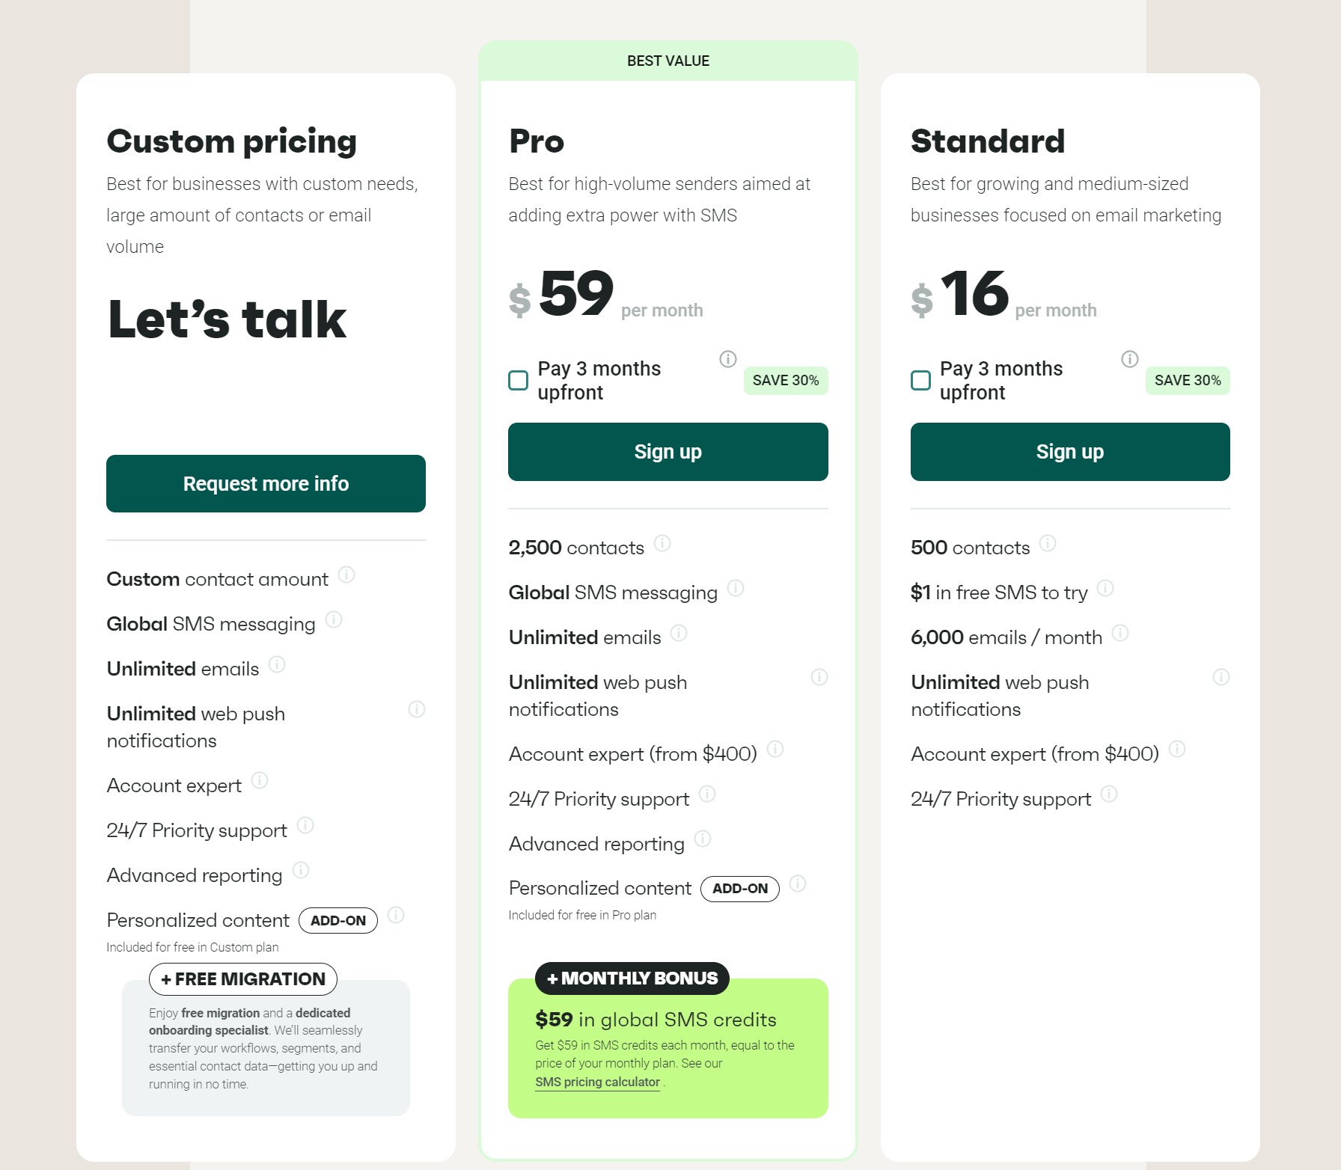Check Pay 3 months upfront on the Pro plan
Screen dimensions: 1341x1170
(517, 381)
